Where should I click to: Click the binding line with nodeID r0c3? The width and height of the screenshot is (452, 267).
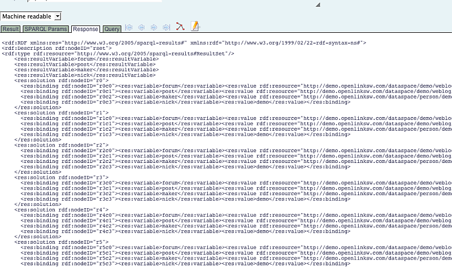185,102
